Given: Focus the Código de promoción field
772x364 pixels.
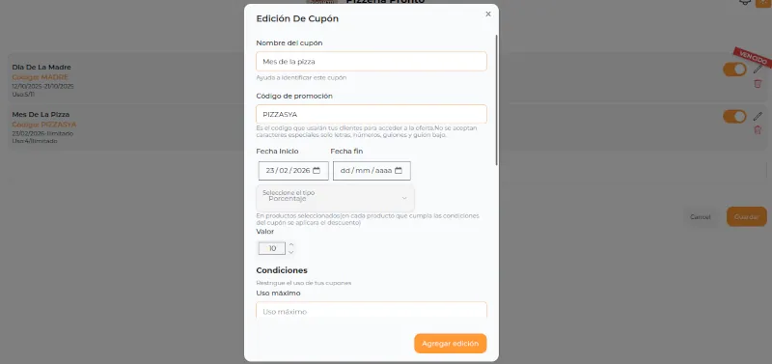Looking at the screenshot, I should point(372,114).
